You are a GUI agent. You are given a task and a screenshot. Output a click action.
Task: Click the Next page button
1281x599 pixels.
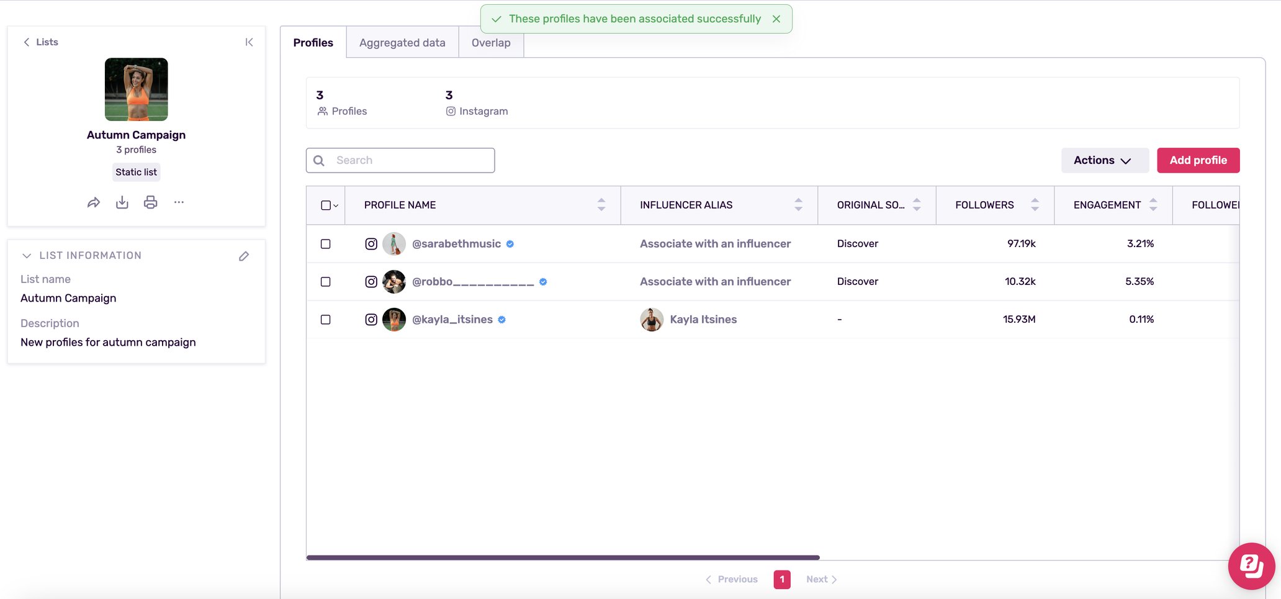click(x=822, y=579)
